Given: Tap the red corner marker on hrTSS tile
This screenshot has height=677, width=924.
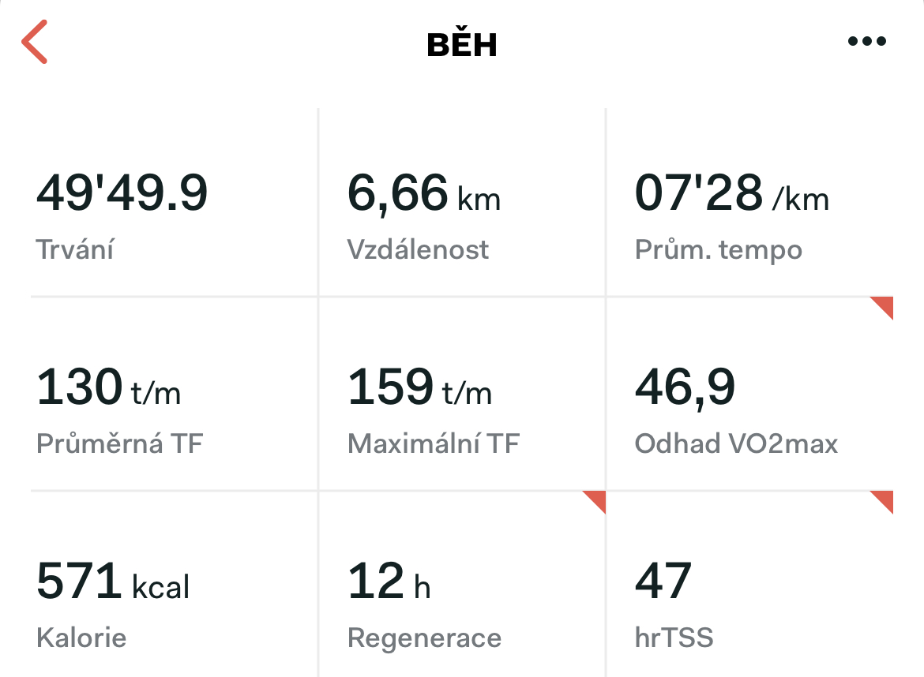Looking at the screenshot, I should pos(882,502).
